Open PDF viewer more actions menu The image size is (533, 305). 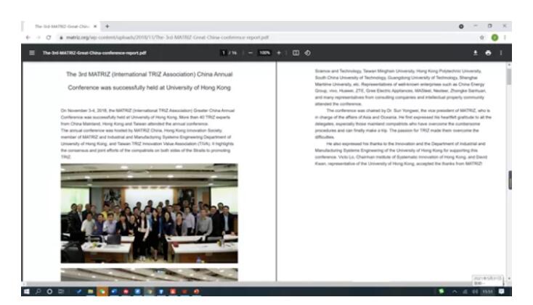pos(501,51)
